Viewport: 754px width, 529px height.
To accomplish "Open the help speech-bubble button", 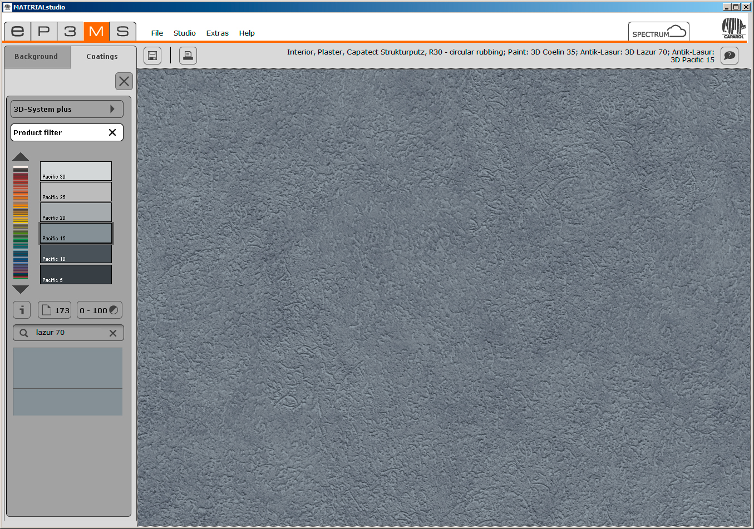I will pyautogui.click(x=730, y=56).
